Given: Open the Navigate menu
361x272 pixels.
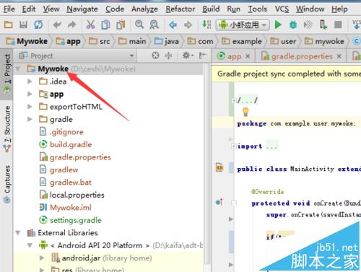Looking at the screenshot, I should [x=82, y=9].
